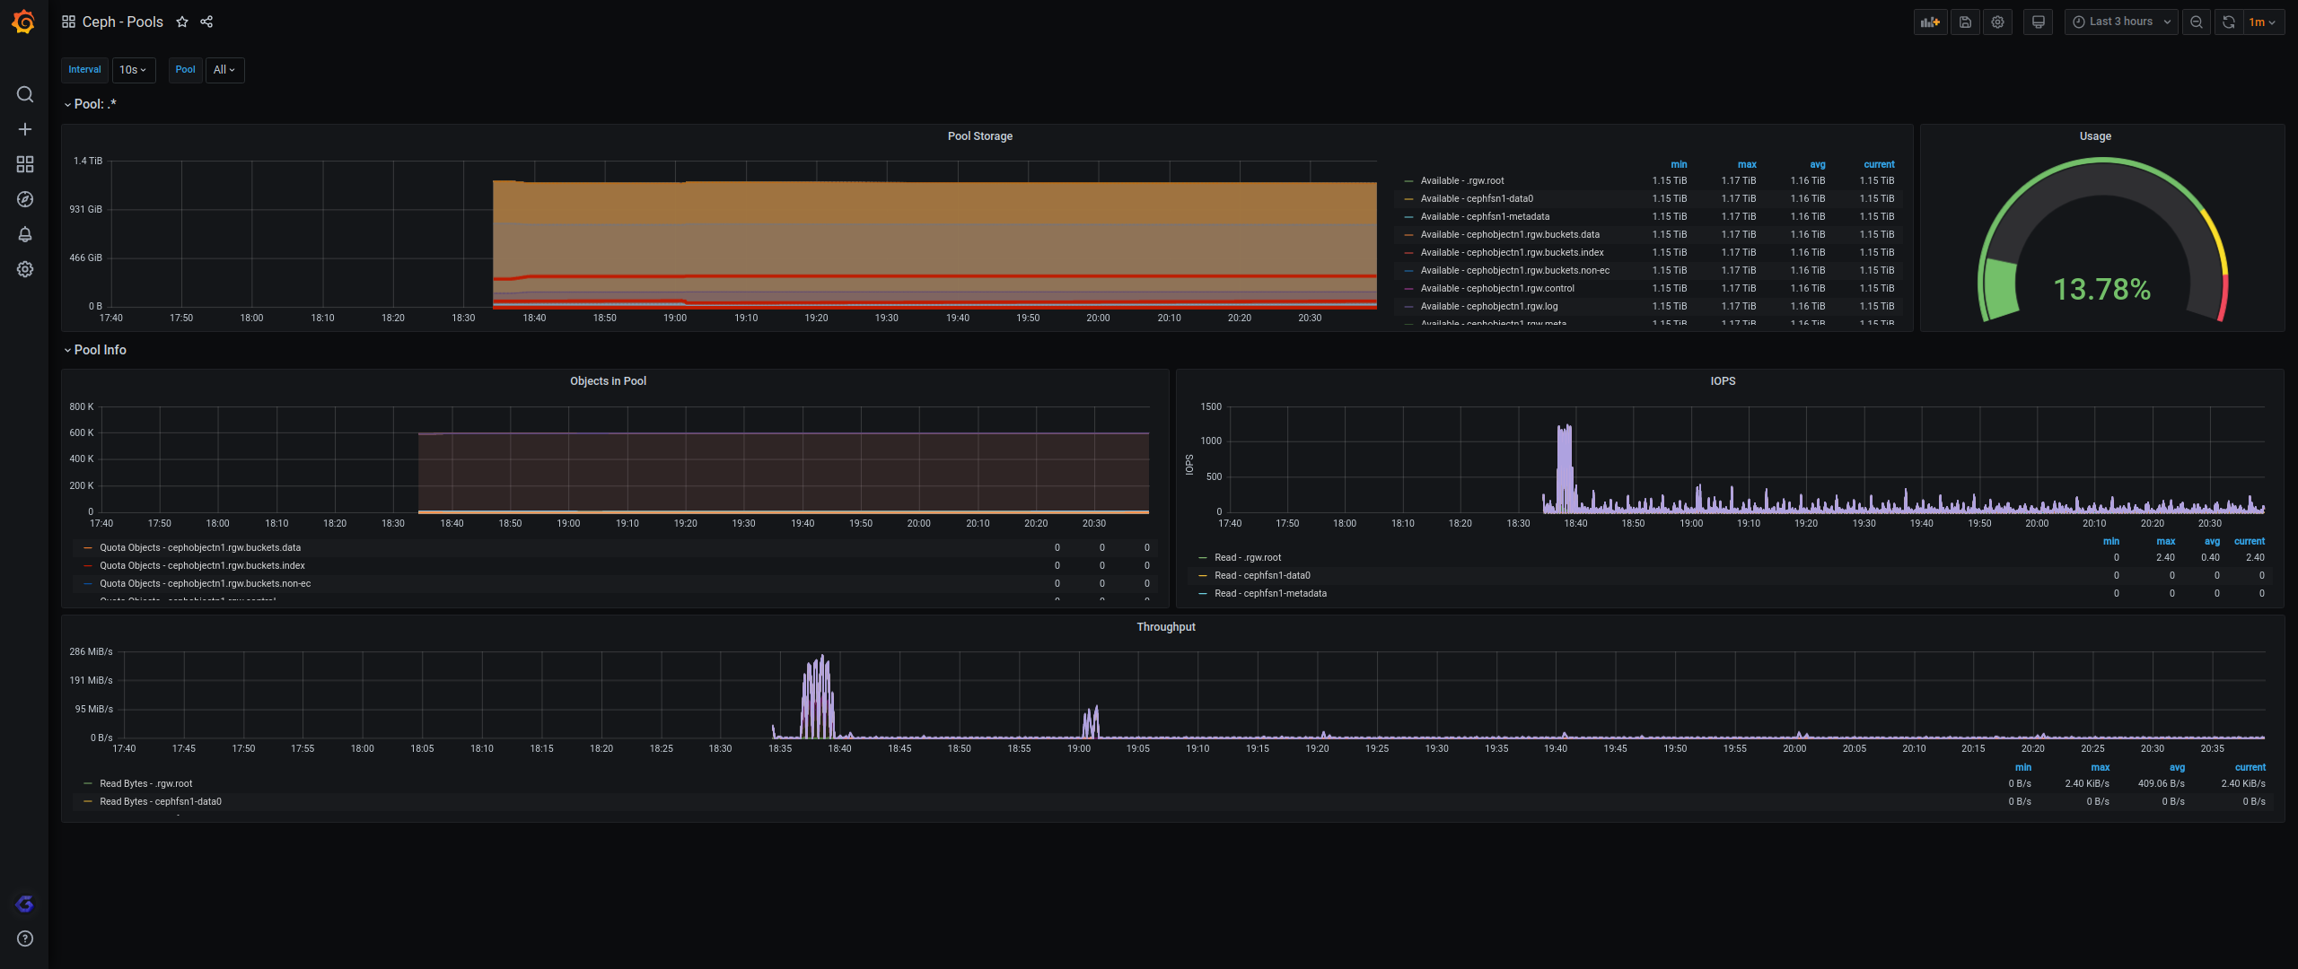Save dashboard using the disk icon
This screenshot has height=969, width=2298.
pyautogui.click(x=1965, y=22)
